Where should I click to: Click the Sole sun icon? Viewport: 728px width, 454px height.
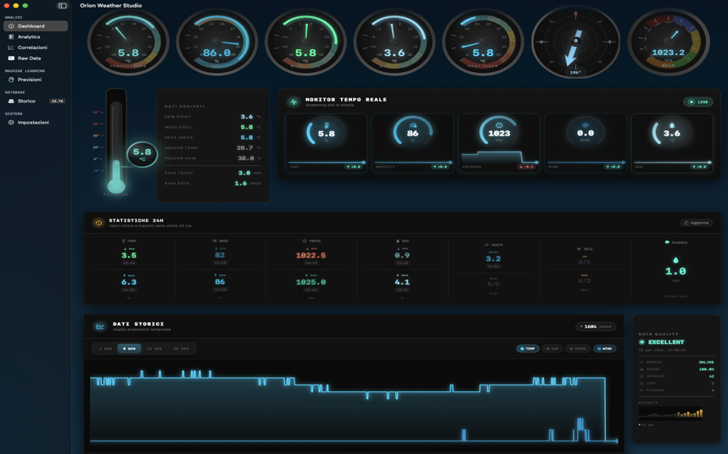click(579, 249)
